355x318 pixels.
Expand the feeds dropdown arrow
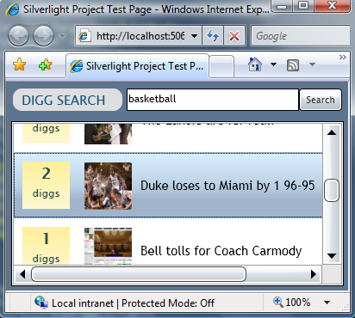[312, 64]
